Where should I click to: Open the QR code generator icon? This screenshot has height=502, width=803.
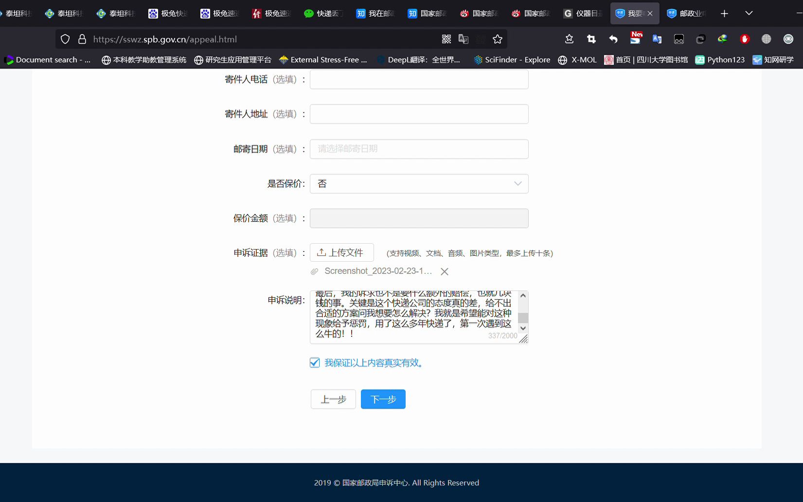(x=446, y=39)
